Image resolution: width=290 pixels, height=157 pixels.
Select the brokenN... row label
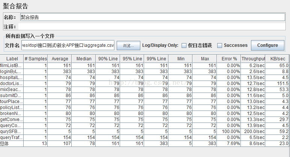[x=12, y=114]
